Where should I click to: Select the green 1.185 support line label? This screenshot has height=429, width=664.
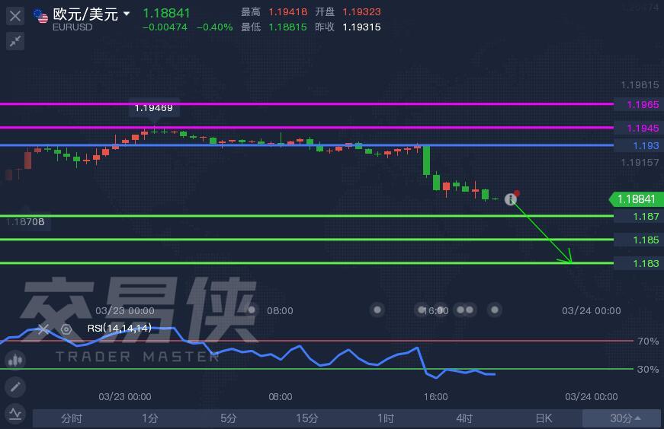pos(640,240)
